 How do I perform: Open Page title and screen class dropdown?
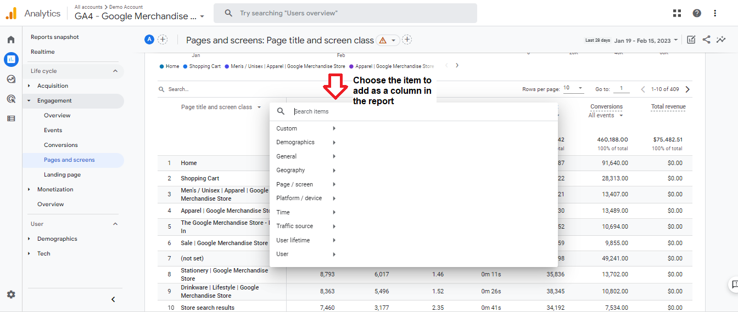(x=221, y=107)
